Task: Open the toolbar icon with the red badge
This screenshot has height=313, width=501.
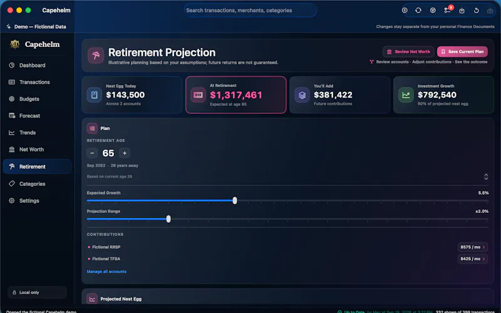Action: point(447,10)
